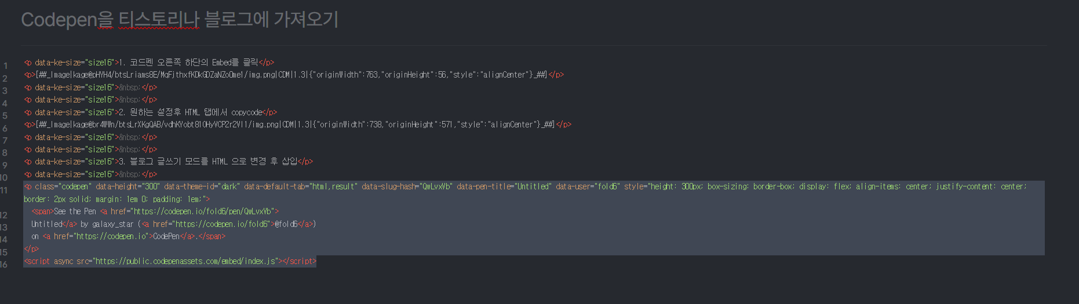Click the &nbsp; paragraph on line 7
The height and width of the screenshot is (304, 1079).
[x=90, y=137]
